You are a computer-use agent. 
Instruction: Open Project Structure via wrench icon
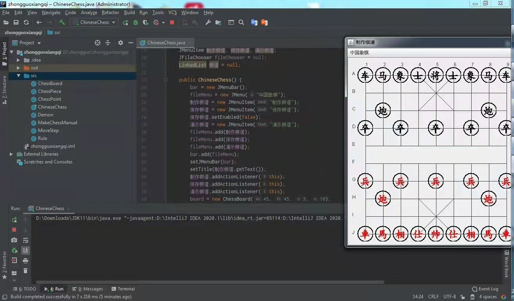(x=208, y=22)
